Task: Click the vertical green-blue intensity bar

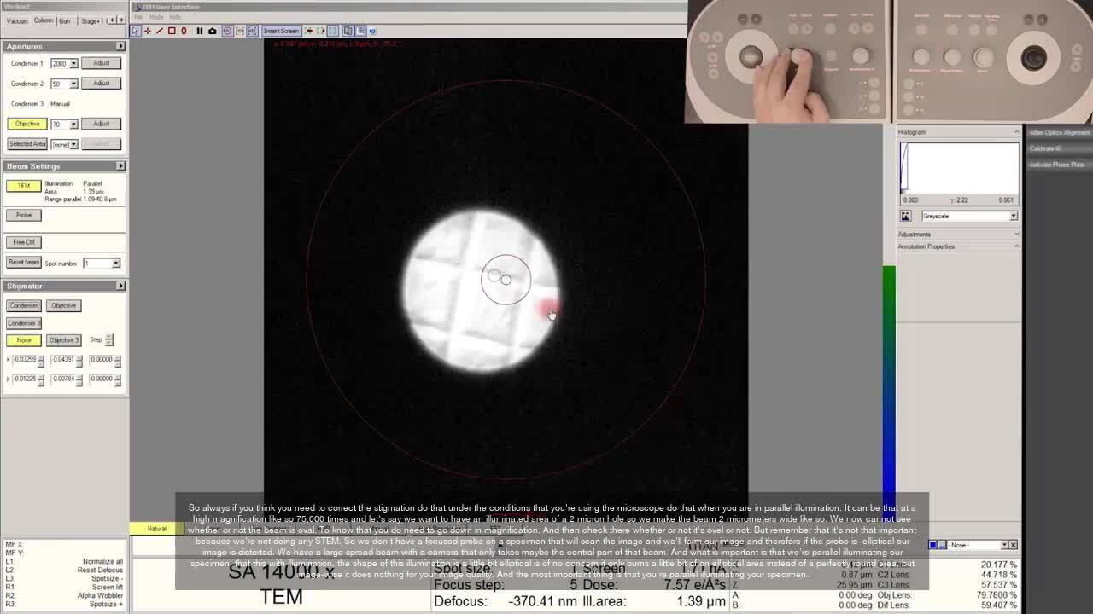Action: point(889,384)
